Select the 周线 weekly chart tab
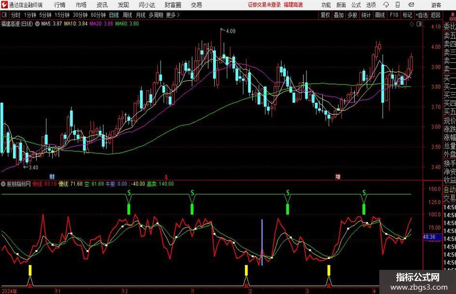The height and width of the screenshot is (294, 456). [x=127, y=15]
